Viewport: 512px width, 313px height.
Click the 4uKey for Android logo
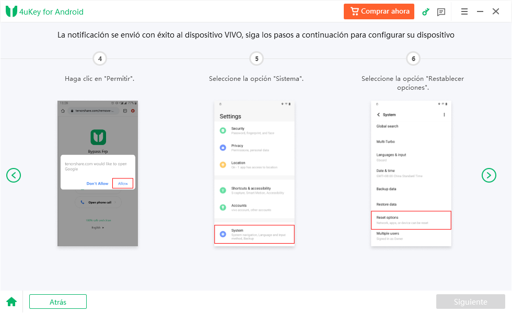pos(44,11)
